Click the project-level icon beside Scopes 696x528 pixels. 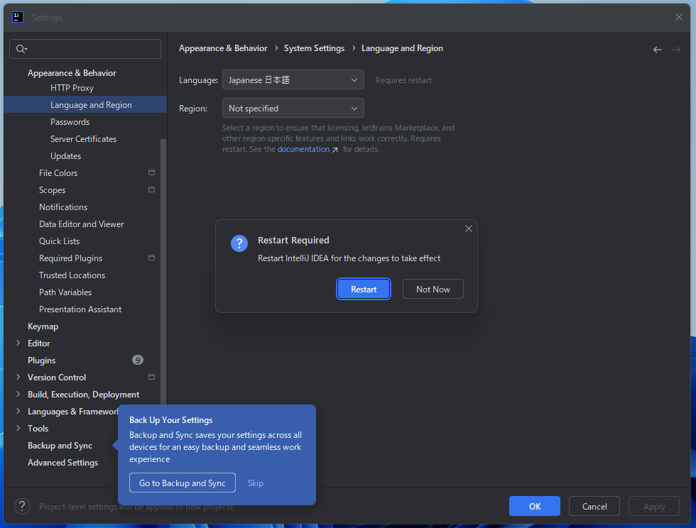pyautogui.click(x=151, y=189)
